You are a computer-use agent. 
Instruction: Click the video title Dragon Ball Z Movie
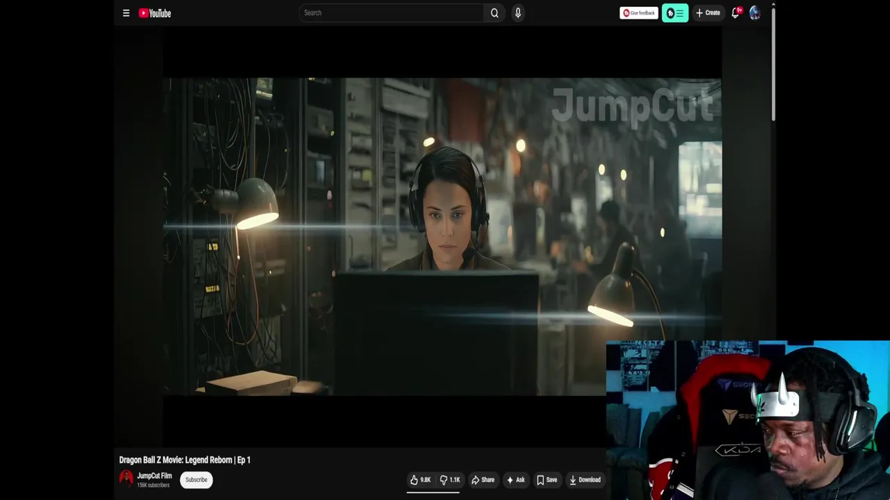[184, 460]
